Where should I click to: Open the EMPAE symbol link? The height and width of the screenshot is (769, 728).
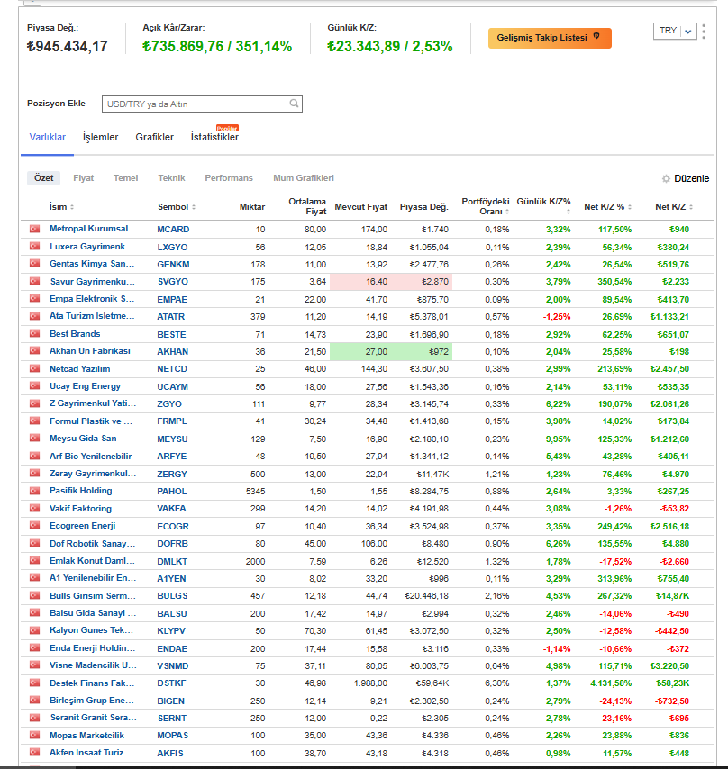(172, 299)
